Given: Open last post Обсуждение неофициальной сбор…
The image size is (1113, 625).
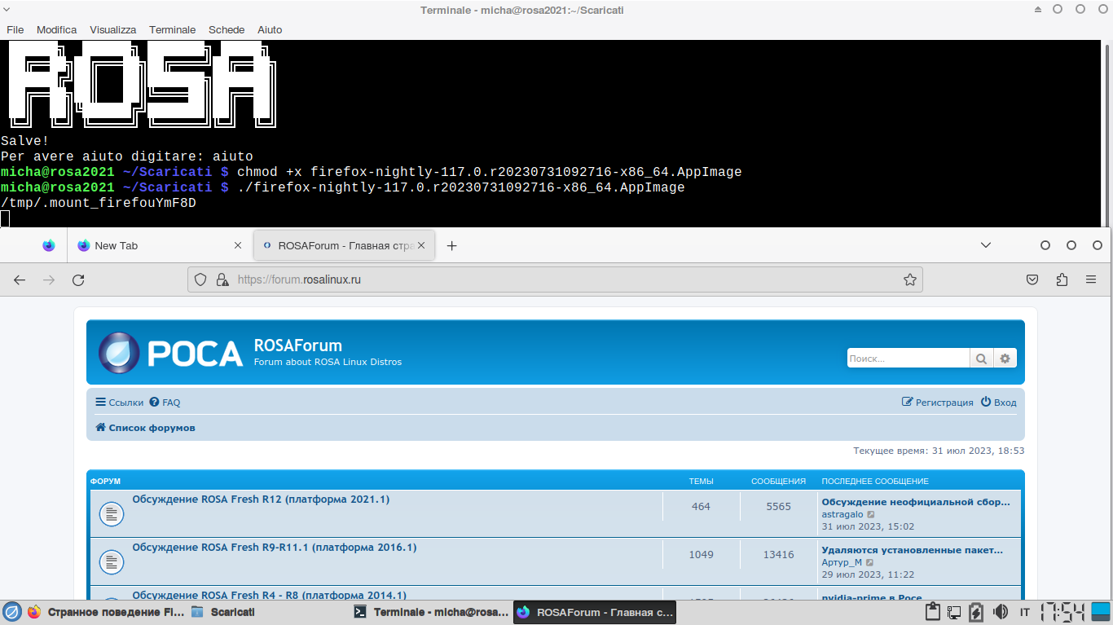Looking at the screenshot, I should tap(916, 502).
